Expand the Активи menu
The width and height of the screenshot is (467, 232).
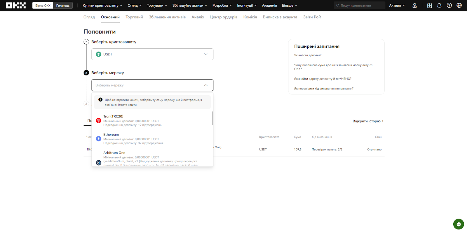click(397, 6)
